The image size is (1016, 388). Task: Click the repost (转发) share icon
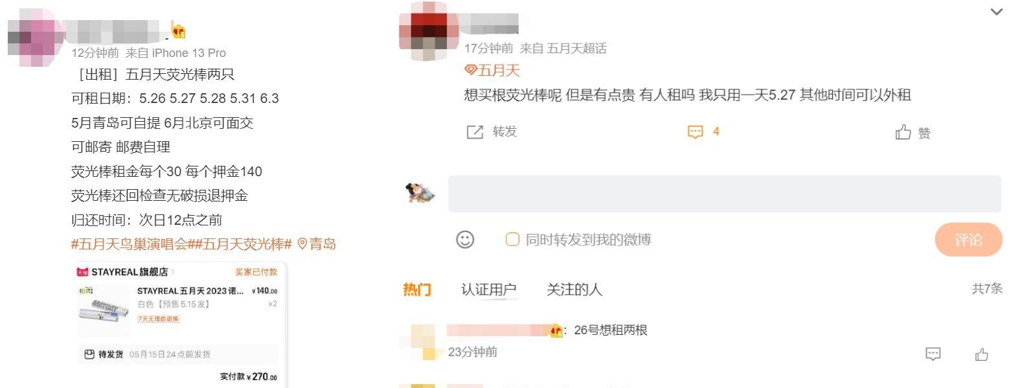click(475, 132)
